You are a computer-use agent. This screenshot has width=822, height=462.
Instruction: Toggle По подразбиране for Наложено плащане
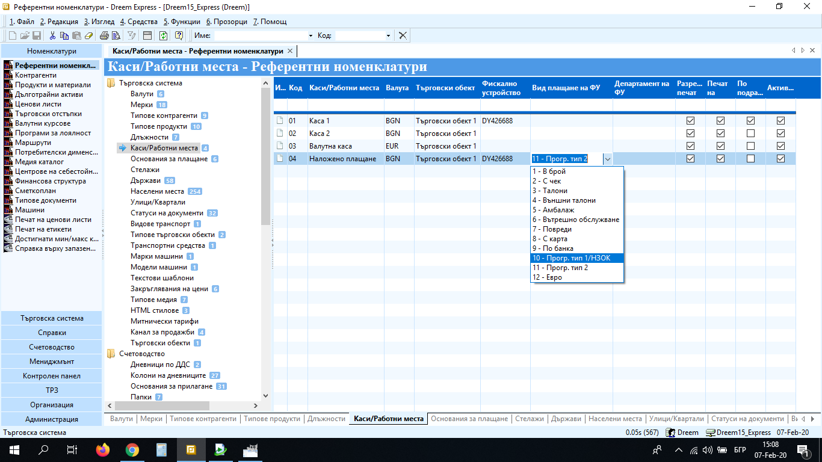tap(750, 158)
